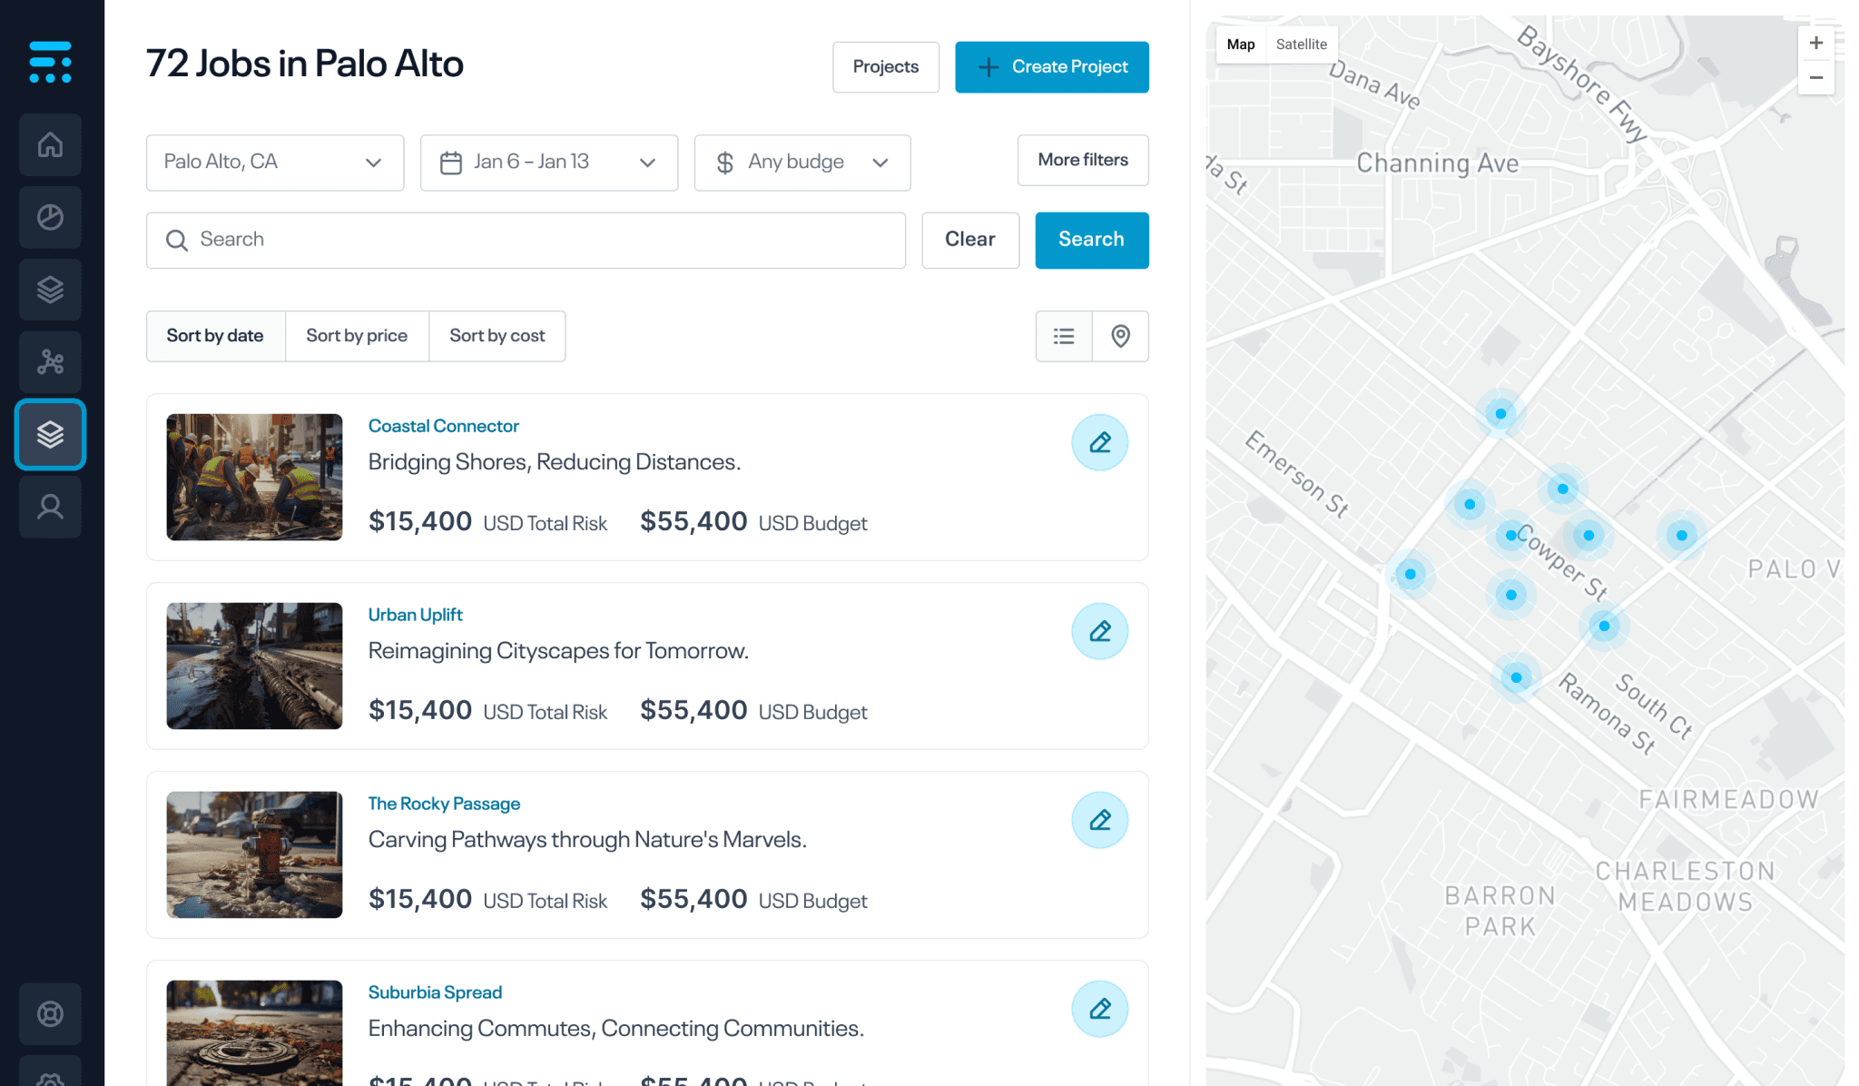Switch map to Satellite view

pyautogui.click(x=1301, y=44)
